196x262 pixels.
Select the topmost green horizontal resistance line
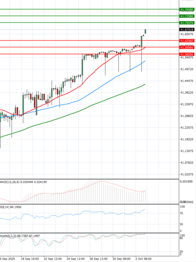pyautogui.click(x=88, y=9)
